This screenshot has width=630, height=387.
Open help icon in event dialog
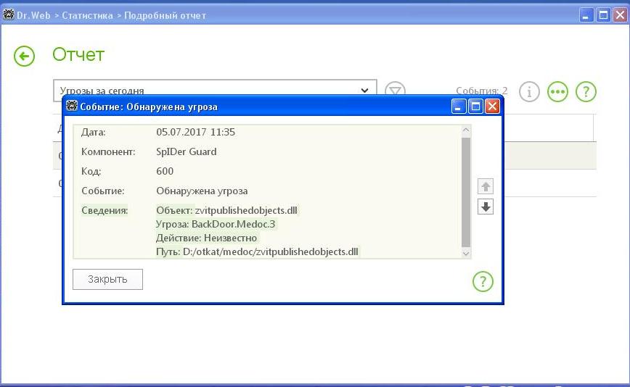[483, 281]
